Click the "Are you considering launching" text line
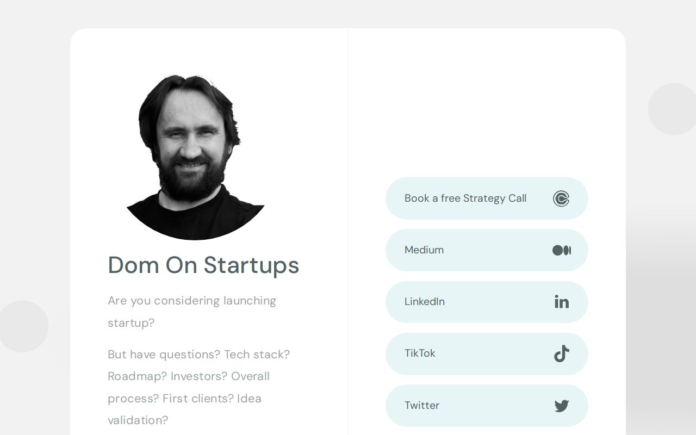 (x=192, y=301)
